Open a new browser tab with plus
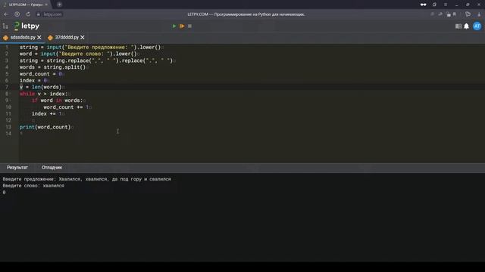The image size is (485, 272). point(59,5)
